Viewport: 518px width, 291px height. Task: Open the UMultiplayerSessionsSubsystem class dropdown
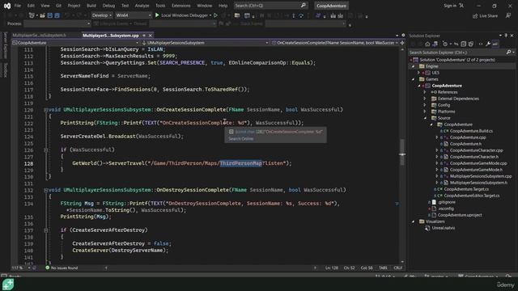point(205,43)
